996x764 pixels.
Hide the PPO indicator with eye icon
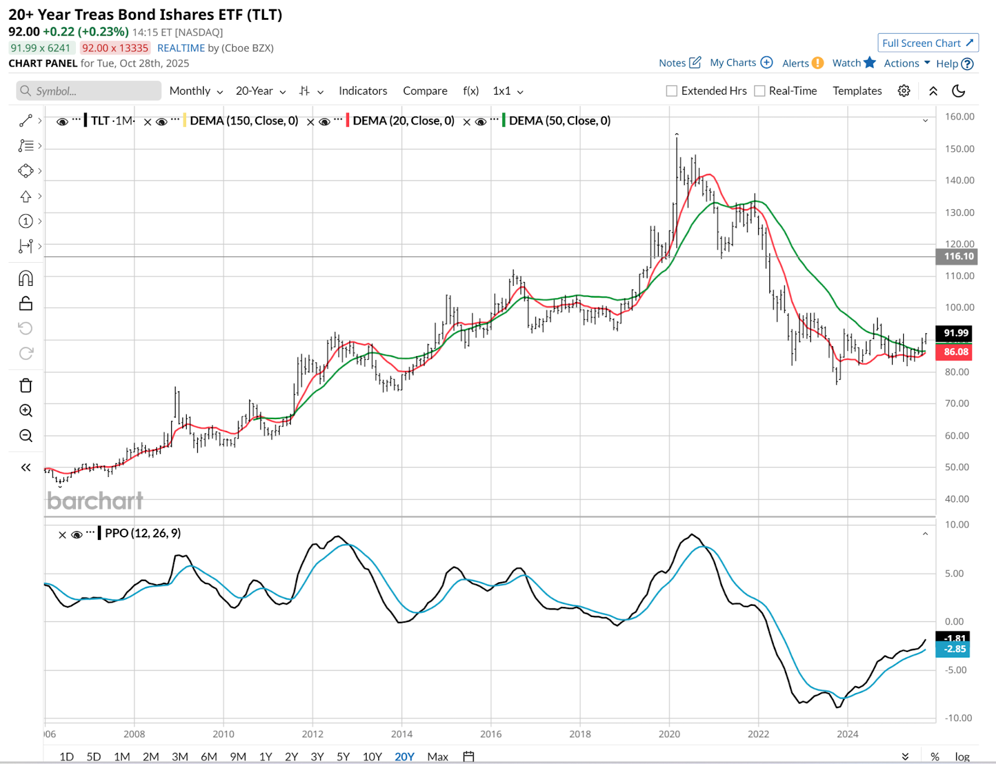[77, 534]
